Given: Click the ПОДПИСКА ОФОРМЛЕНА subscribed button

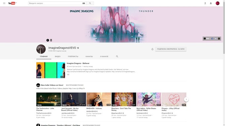Looking at the screenshot, I should click(x=171, y=49).
